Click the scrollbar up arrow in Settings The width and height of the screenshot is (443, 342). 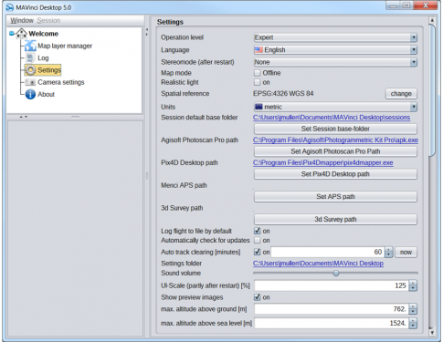(432, 20)
